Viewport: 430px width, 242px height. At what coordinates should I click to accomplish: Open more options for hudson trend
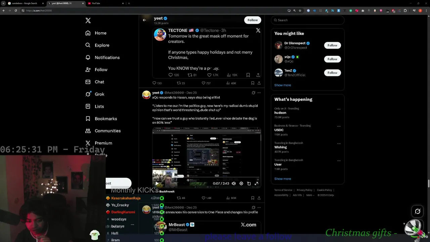pyautogui.click(x=339, y=109)
